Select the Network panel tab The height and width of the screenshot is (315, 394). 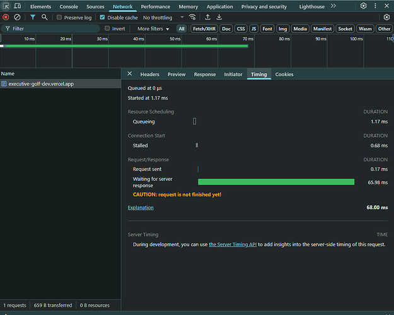click(x=123, y=6)
